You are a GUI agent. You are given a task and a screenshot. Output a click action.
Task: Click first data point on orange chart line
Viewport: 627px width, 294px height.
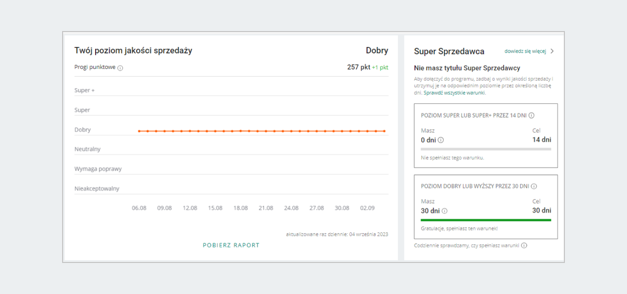tap(139, 131)
